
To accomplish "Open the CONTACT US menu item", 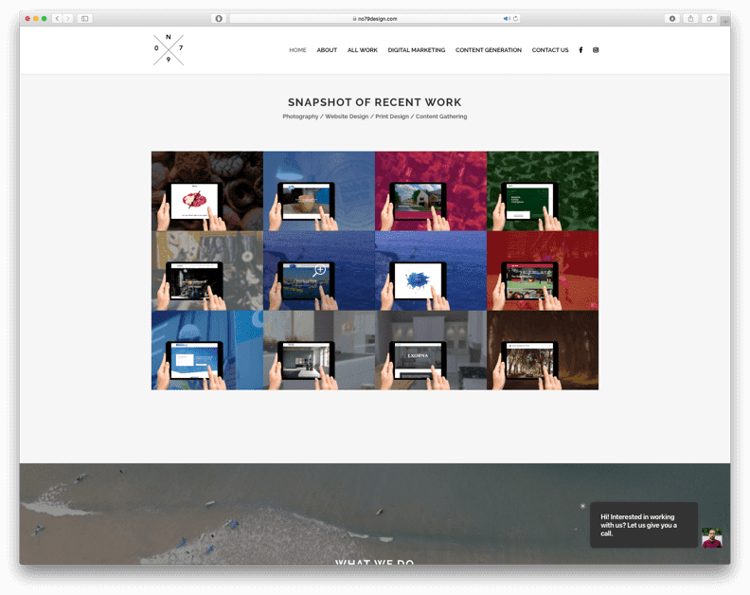I will [x=550, y=50].
